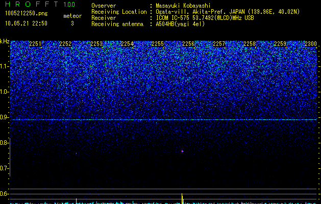Click the kHz axis unit label
The height and width of the screenshot is (204, 321).
click(x=5, y=41)
